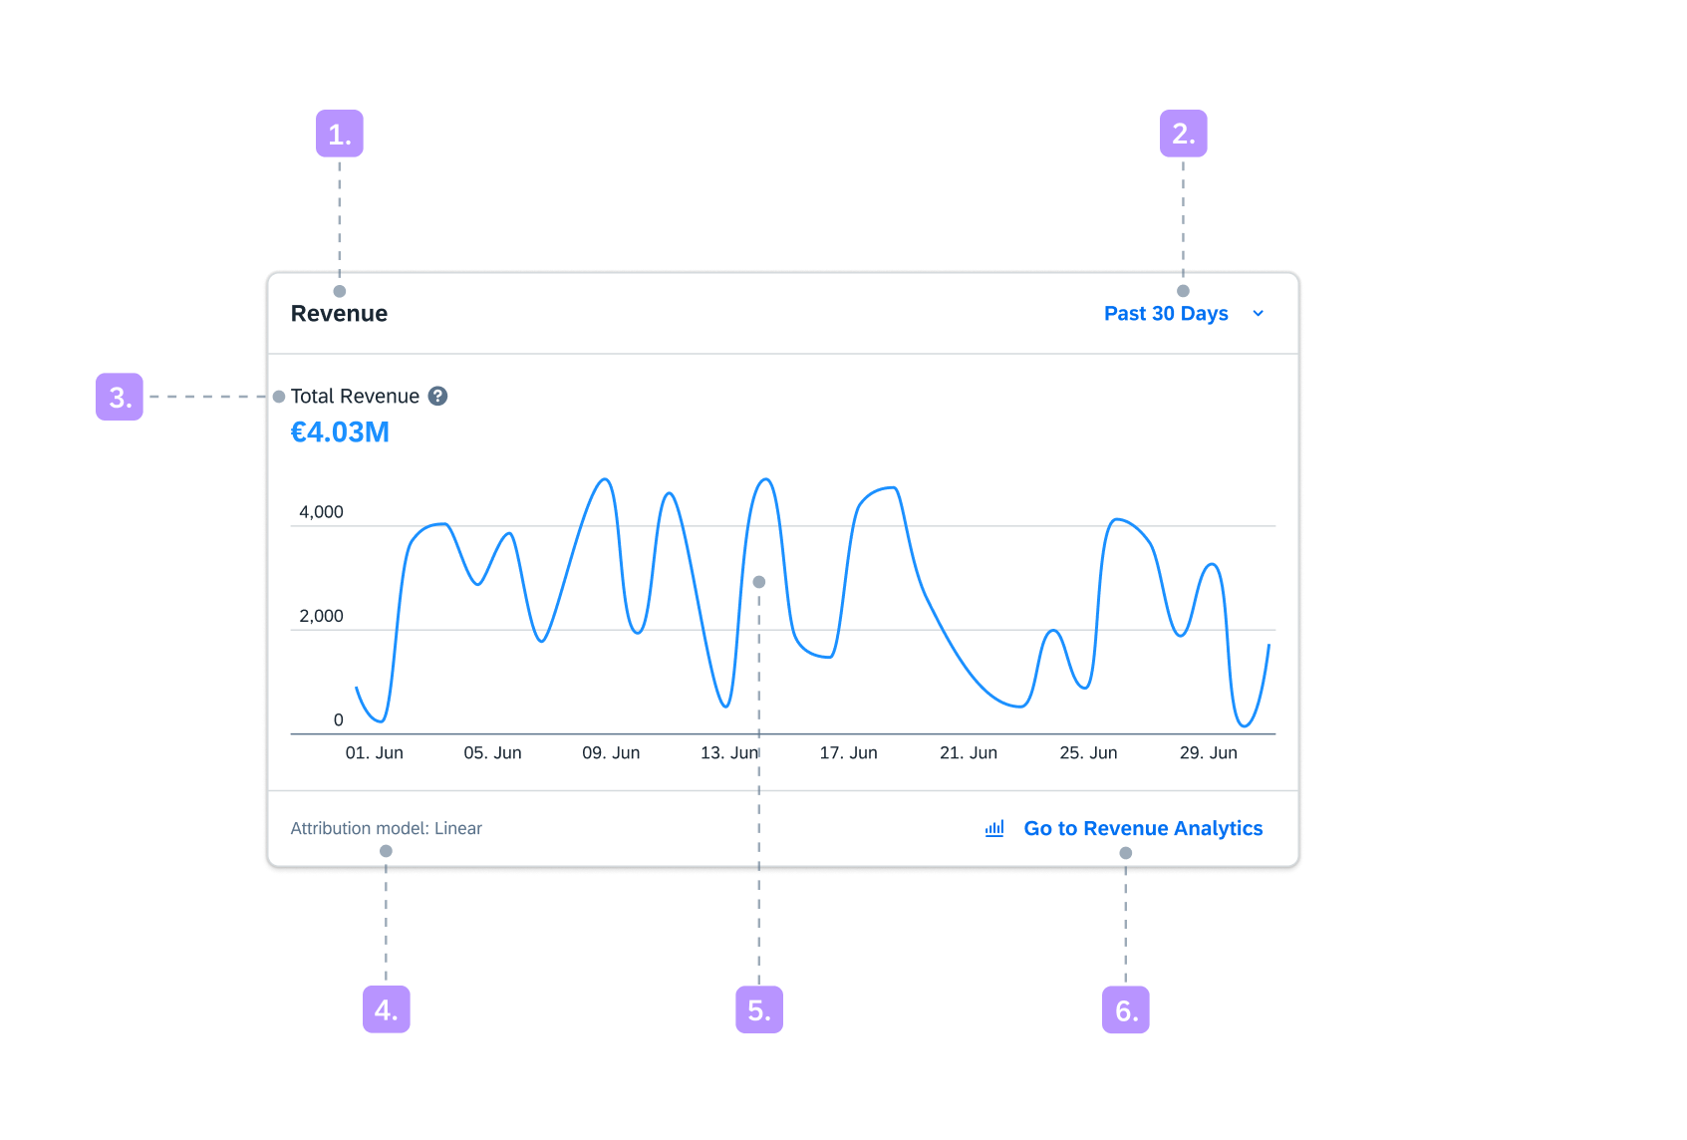Open the Past 30 Days time range selector
Image resolution: width=1687 pixels, height=1140 pixels.
pos(1166,313)
